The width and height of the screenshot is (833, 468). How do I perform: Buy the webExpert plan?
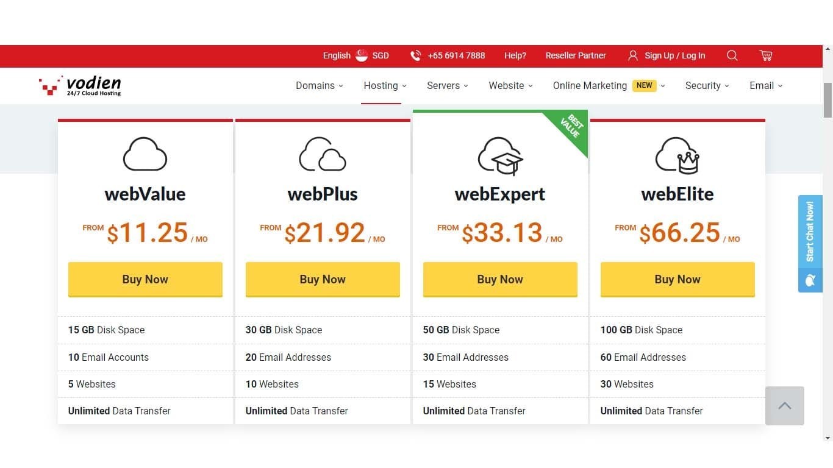pos(500,280)
